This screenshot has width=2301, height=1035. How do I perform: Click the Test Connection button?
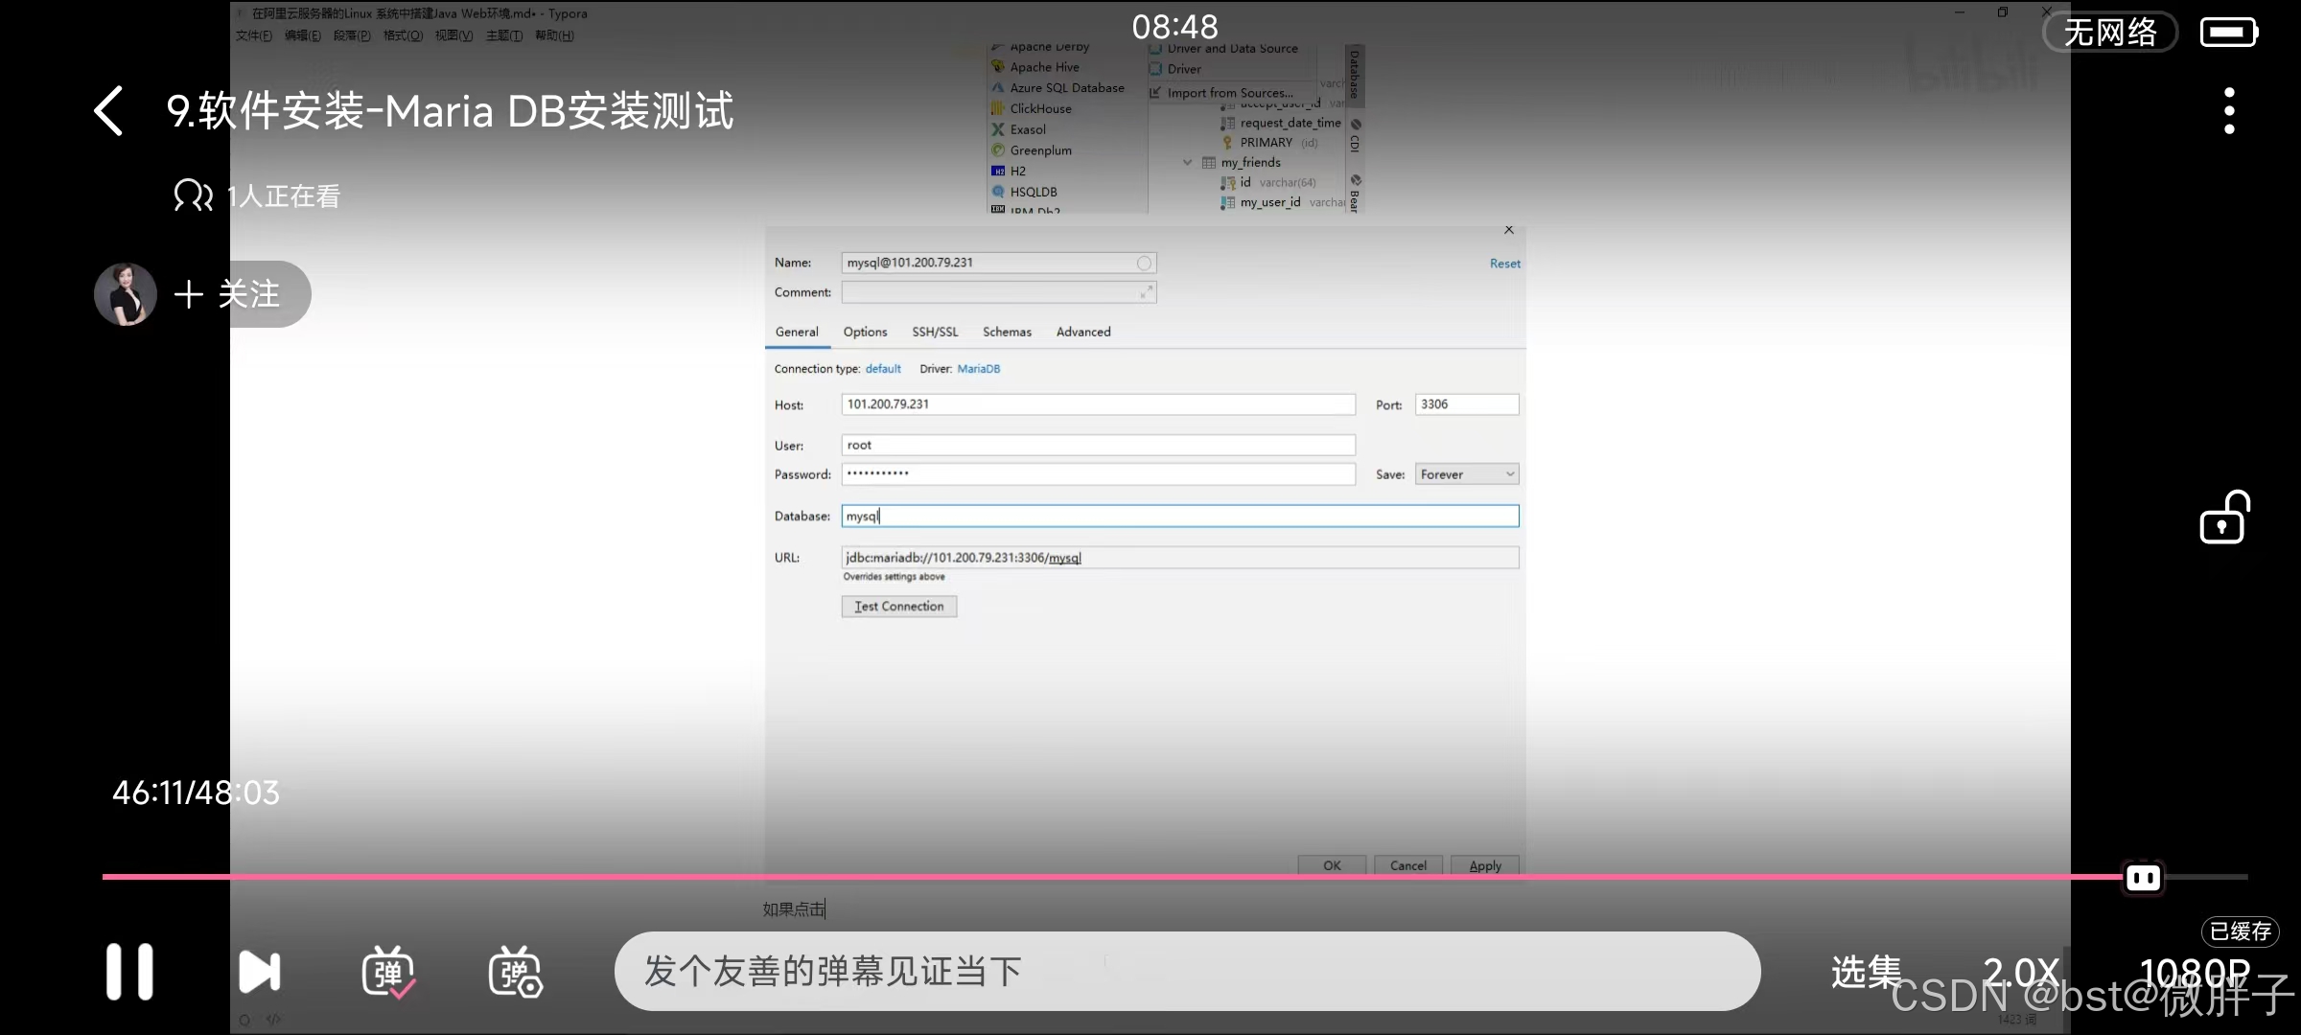(898, 607)
